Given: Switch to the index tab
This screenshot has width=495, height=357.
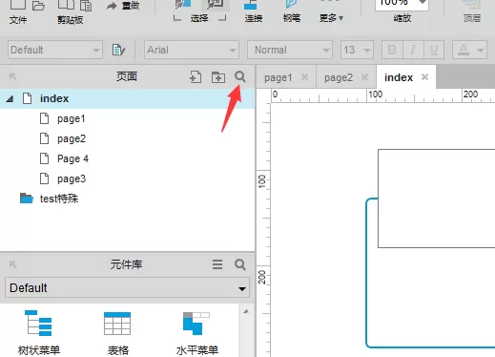Looking at the screenshot, I should [399, 77].
